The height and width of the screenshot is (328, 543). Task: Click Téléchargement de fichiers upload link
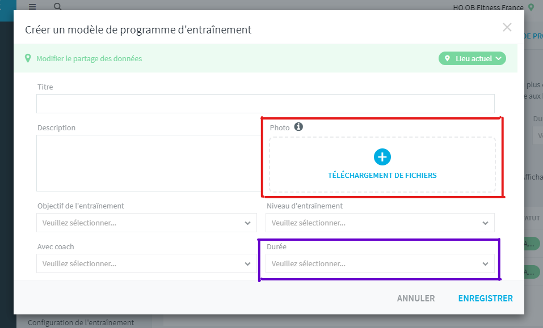pyautogui.click(x=382, y=175)
